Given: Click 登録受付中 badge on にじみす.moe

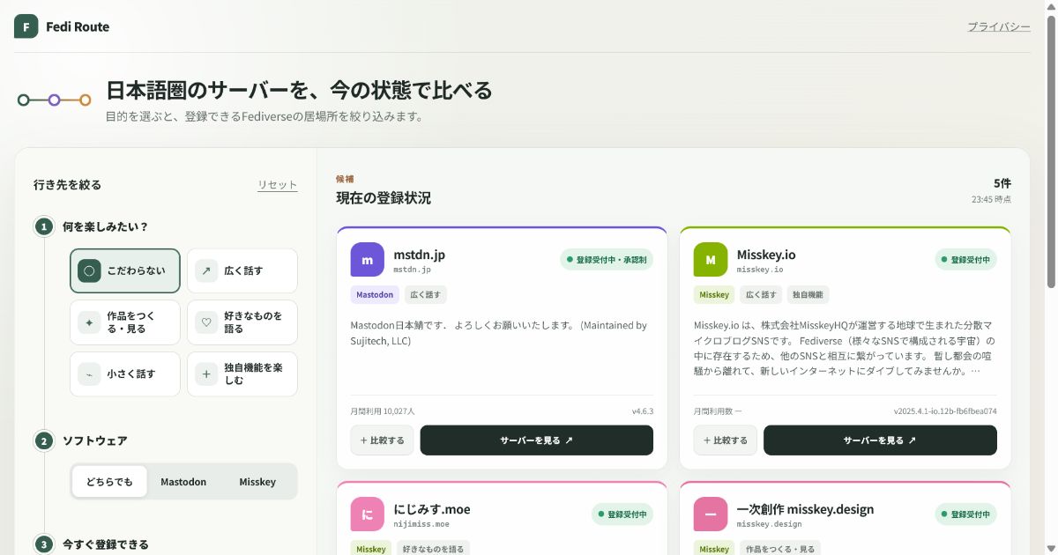Looking at the screenshot, I should (622, 514).
